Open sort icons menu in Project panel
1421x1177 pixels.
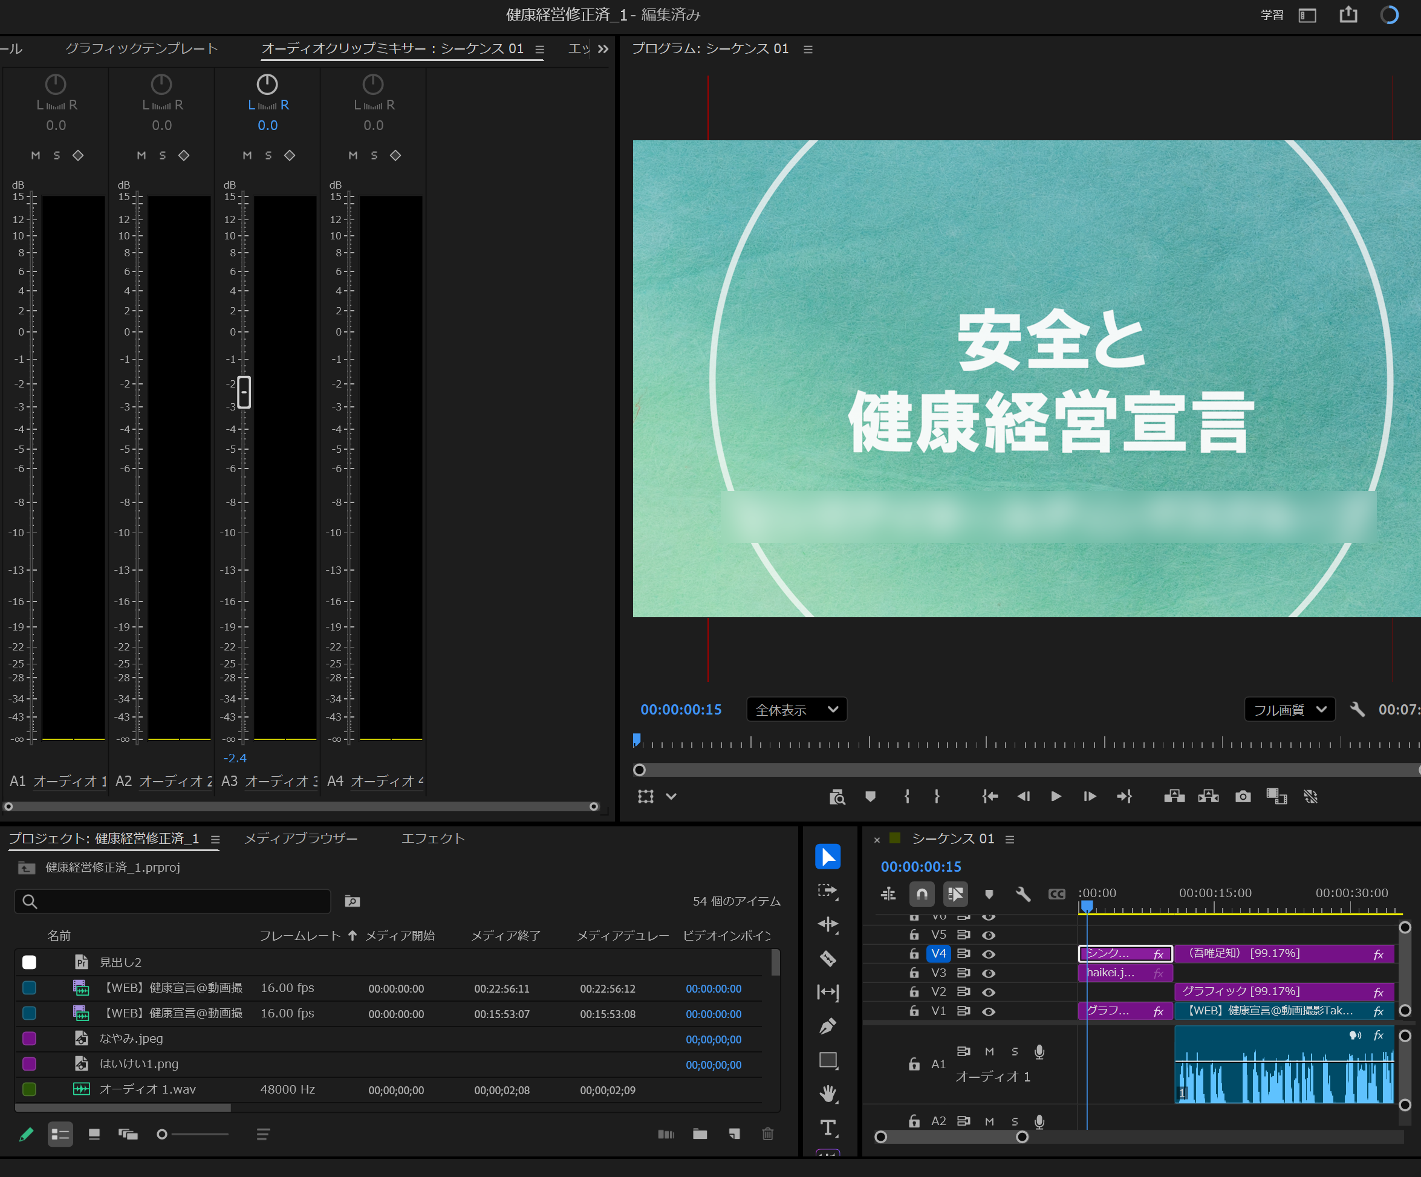tap(263, 1133)
